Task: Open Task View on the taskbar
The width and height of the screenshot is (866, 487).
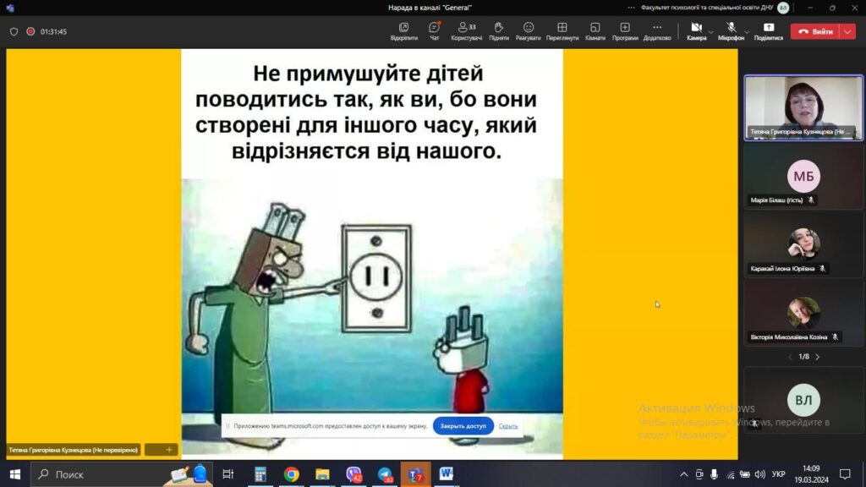Action: (x=227, y=474)
